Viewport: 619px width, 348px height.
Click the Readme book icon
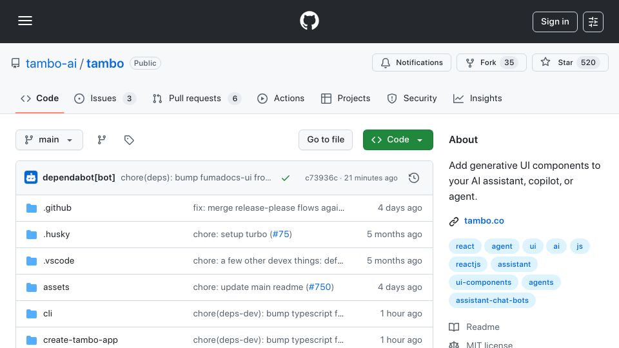[454, 327]
